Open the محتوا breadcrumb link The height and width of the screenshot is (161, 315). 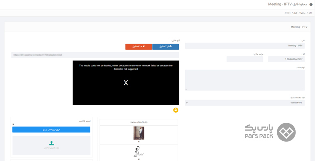(303, 13)
